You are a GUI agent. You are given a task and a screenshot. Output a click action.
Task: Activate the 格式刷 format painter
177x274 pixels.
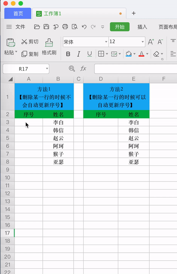pos(49,47)
